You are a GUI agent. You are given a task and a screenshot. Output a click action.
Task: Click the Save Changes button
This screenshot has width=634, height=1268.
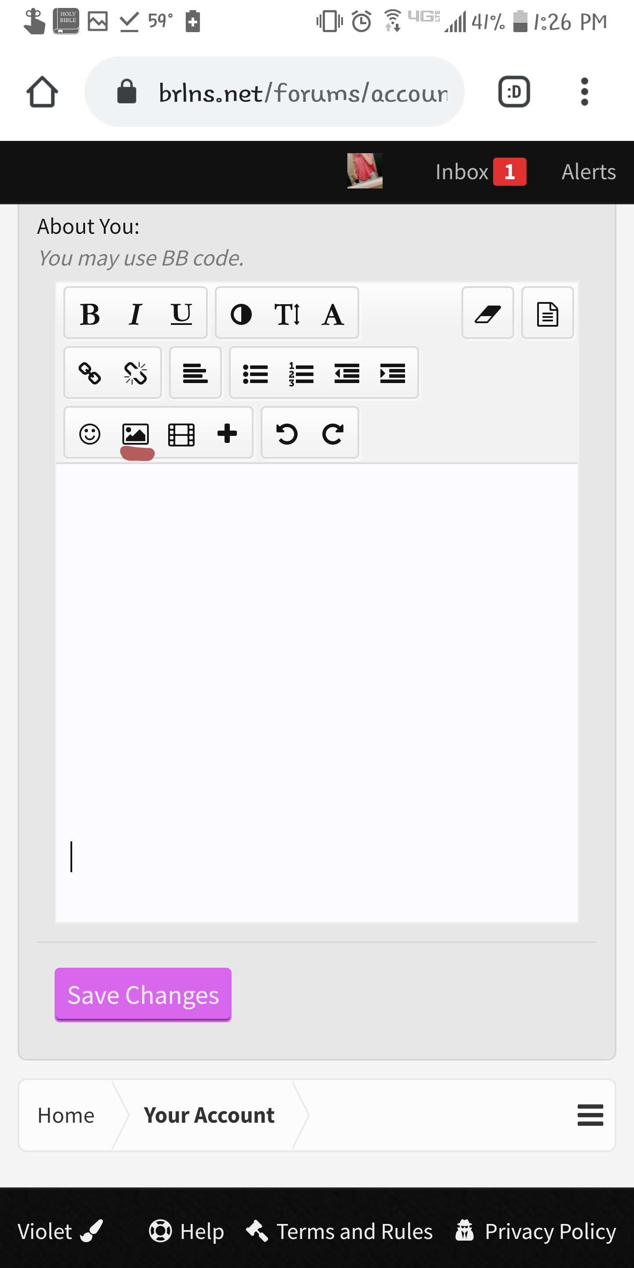click(143, 995)
